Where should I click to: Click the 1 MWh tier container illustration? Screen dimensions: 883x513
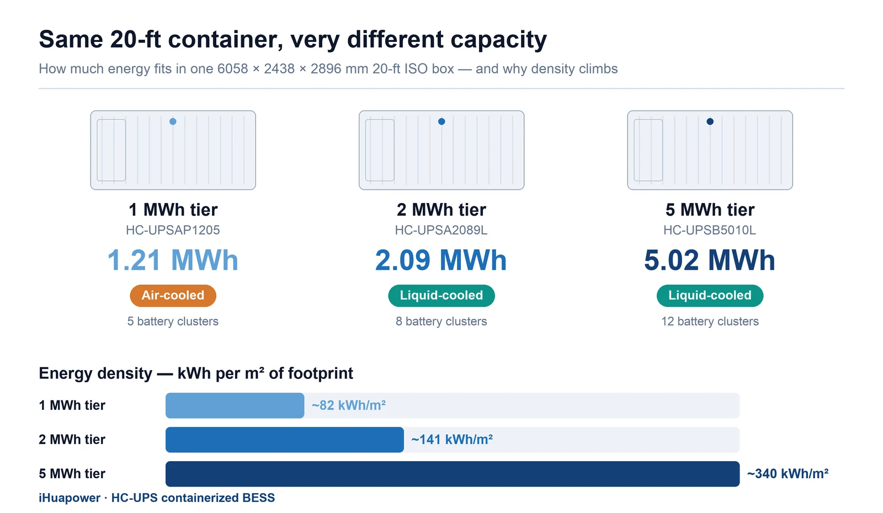pos(173,150)
